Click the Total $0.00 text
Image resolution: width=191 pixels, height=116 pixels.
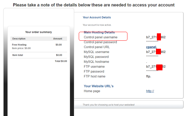tap(61, 61)
